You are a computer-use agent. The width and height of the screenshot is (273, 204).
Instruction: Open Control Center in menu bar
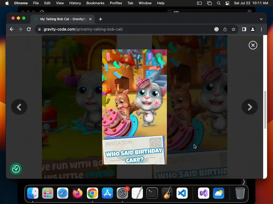227,3
